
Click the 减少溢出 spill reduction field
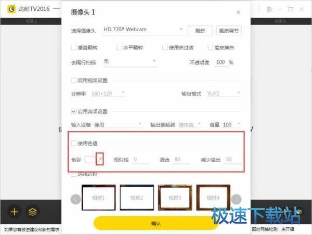tap(232, 160)
